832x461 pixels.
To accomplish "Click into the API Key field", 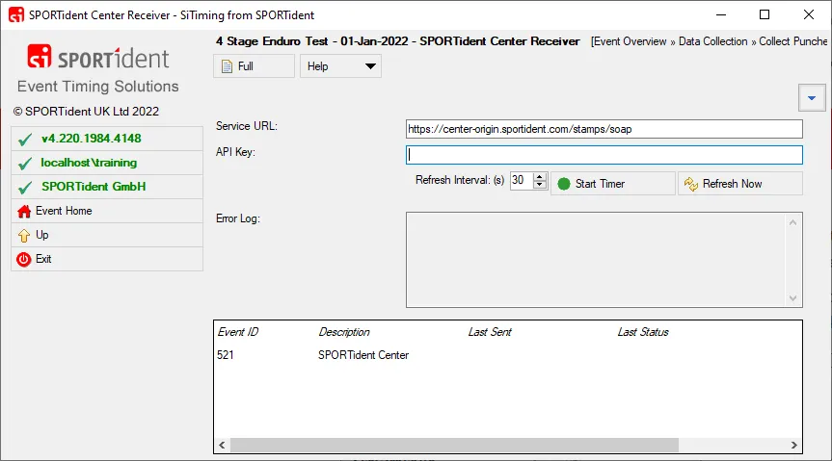I will [604, 155].
